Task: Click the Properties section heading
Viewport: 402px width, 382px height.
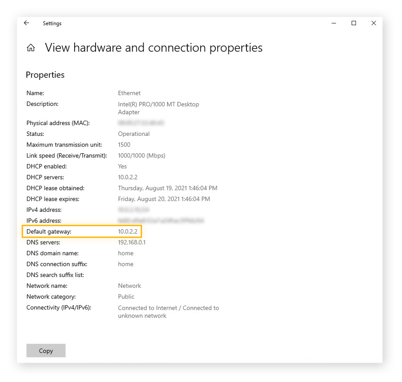Action: tap(45, 75)
